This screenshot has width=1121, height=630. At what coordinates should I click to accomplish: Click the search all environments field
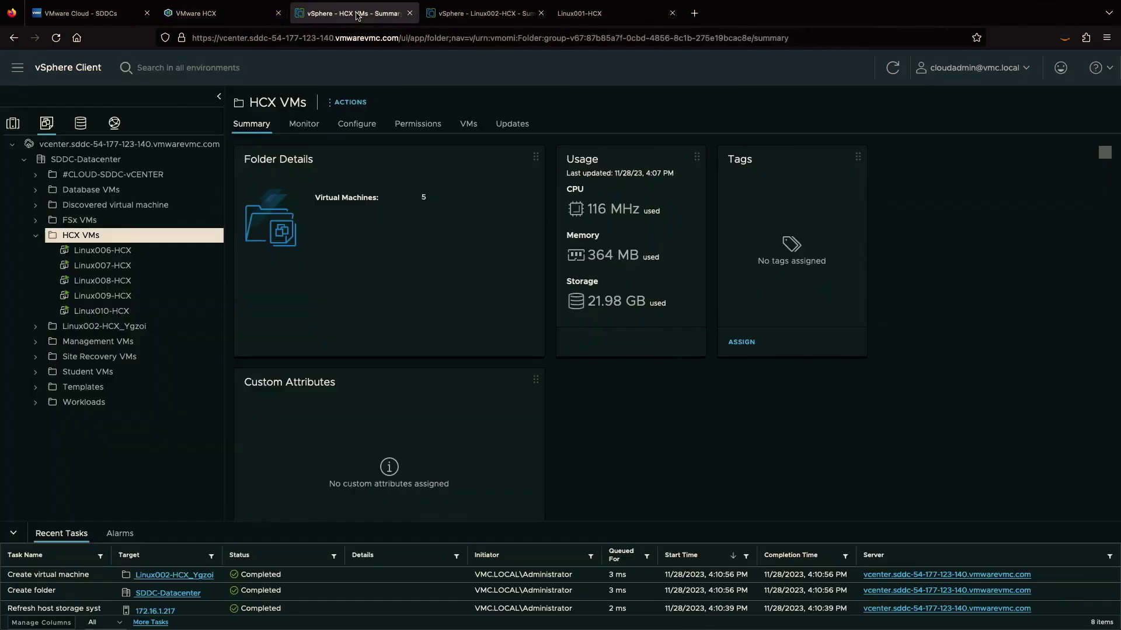pyautogui.click(x=188, y=68)
